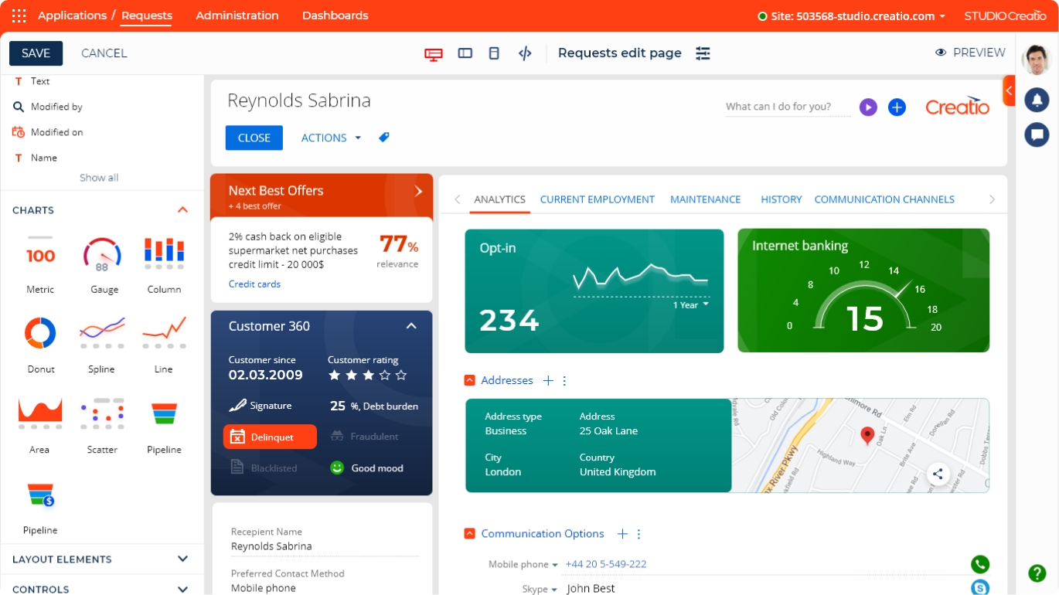Open the Credit cards link
This screenshot has height=595, width=1059.
click(x=254, y=284)
